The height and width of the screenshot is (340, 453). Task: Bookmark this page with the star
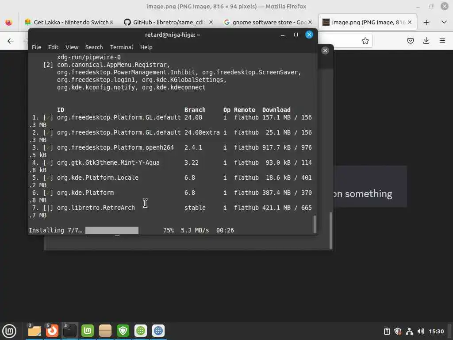[x=365, y=41]
